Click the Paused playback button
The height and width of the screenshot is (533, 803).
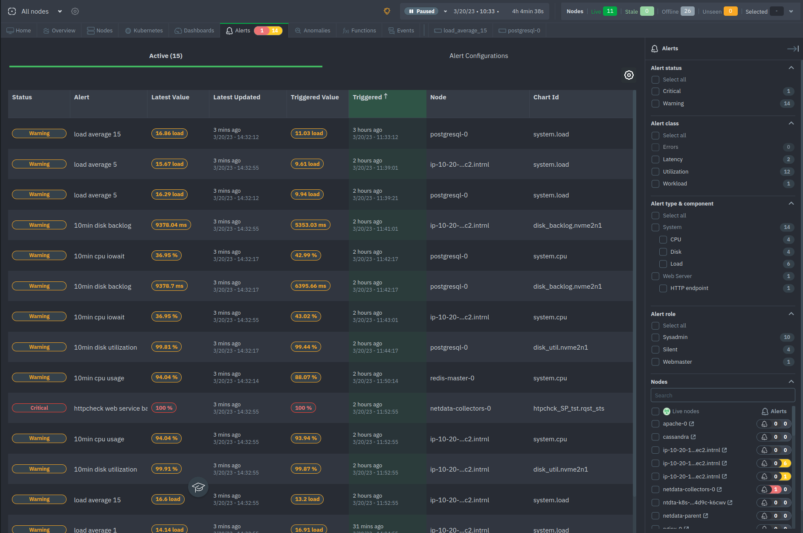pyautogui.click(x=422, y=12)
